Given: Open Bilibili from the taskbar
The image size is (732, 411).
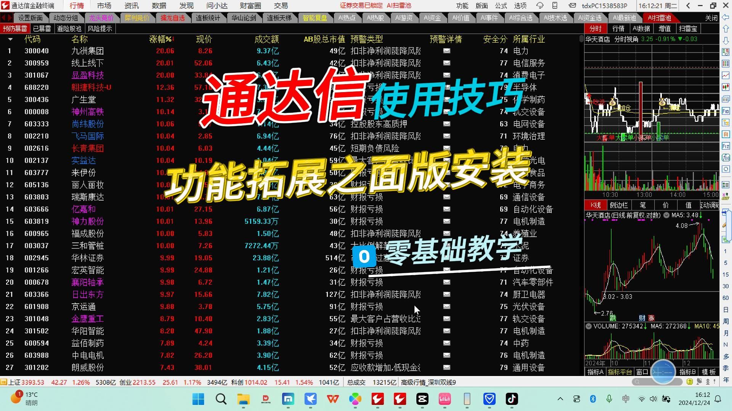Looking at the screenshot, I should (x=445, y=400).
